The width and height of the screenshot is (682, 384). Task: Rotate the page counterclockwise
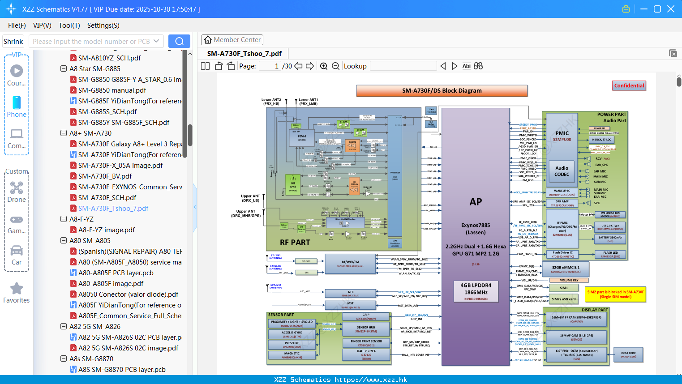tap(219, 66)
